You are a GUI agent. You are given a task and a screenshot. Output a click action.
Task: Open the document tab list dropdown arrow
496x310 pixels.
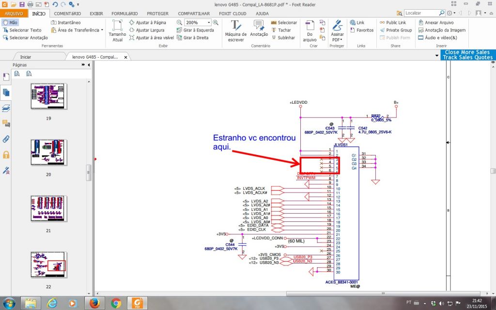coord(437,56)
